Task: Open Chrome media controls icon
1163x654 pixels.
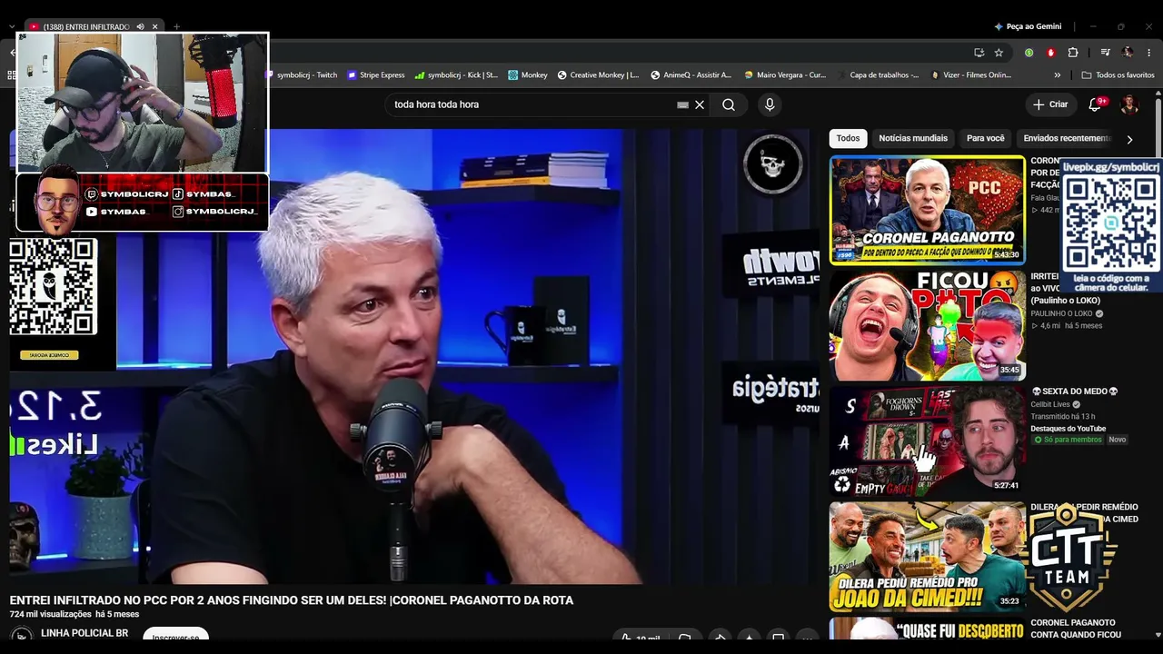Action: pyautogui.click(x=1105, y=53)
